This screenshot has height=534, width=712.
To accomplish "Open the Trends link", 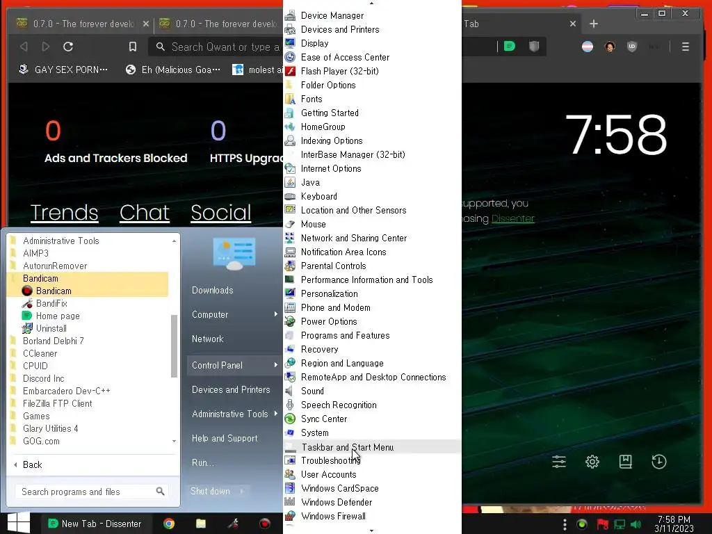I will 64,213.
